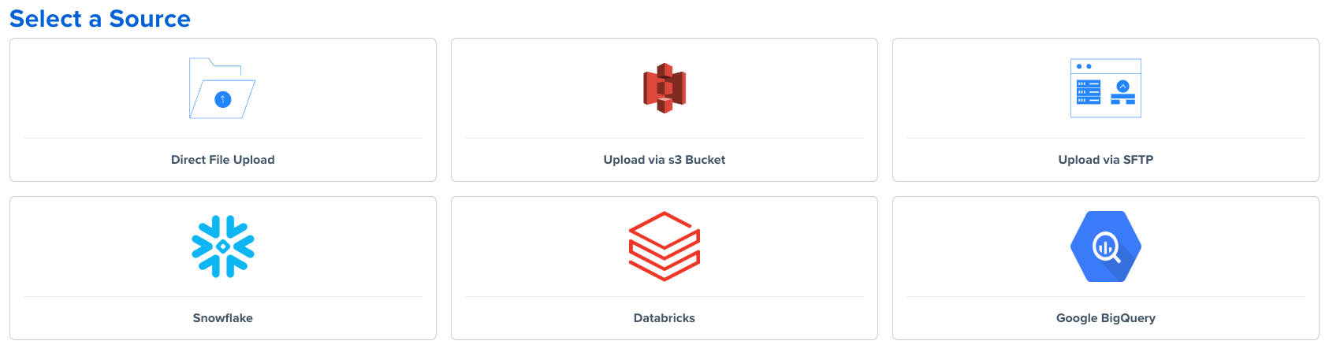Click the SFTP server window icon
The image size is (1329, 352).
[1105, 88]
